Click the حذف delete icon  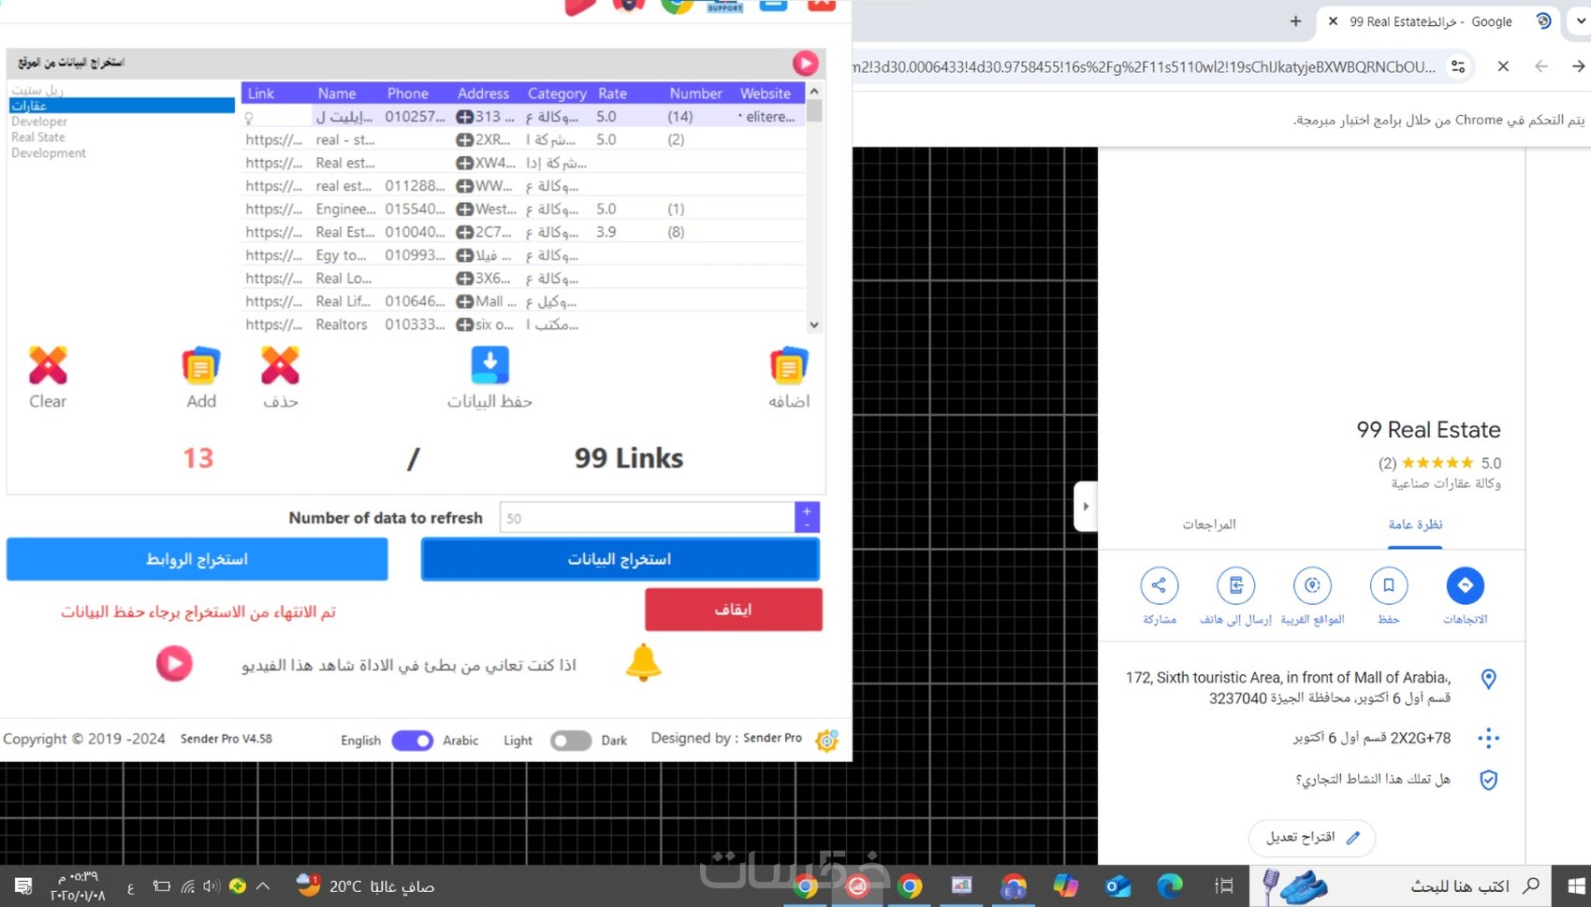tap(280, 366)
